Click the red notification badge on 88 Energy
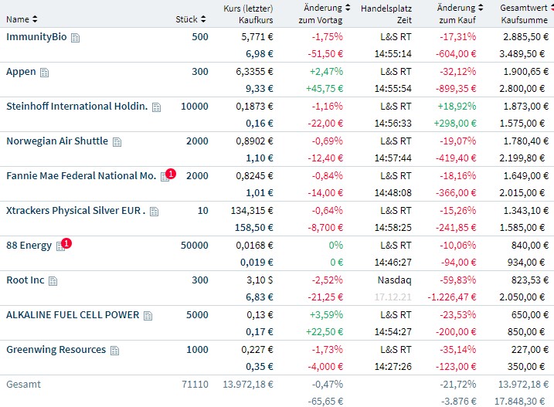Image resolution: width=554 pixels, height=407 pixels. (x=66, y=243)
